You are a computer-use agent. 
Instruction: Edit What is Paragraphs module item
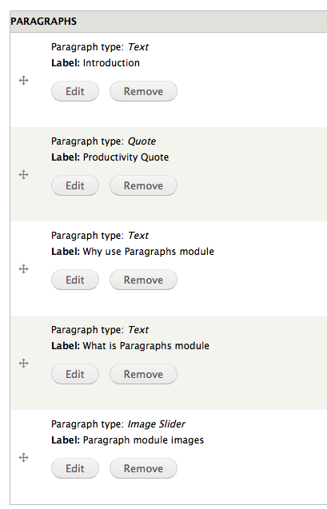(75, 374)
